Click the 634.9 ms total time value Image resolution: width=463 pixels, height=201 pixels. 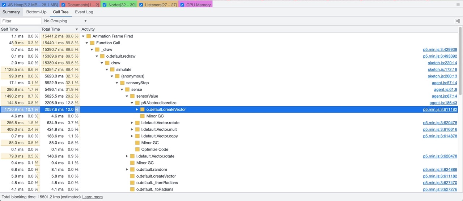tap(55, 123)
